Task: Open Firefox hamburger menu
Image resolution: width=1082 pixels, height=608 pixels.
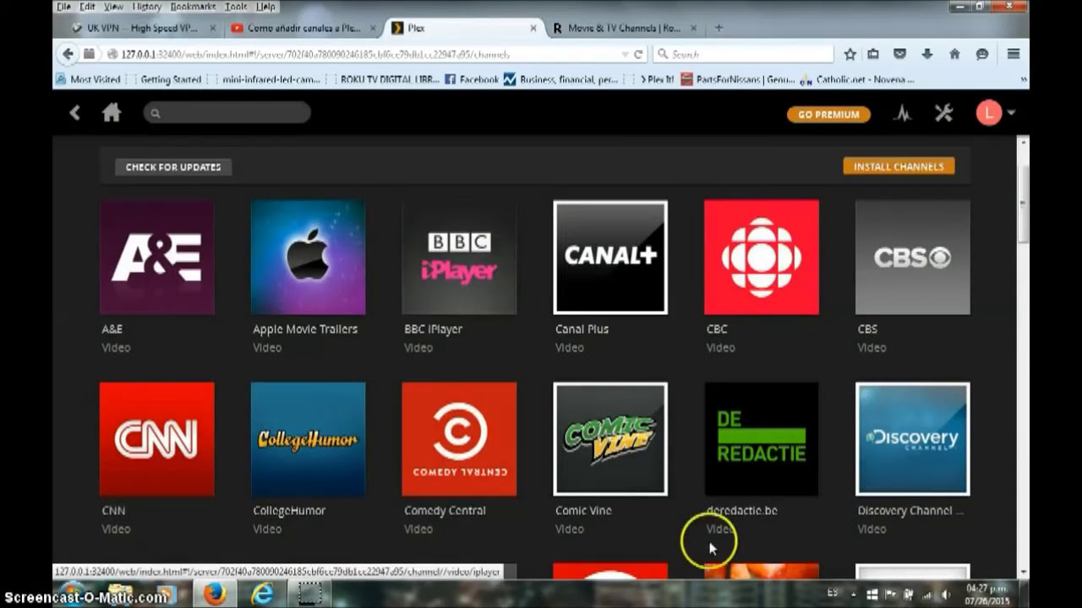Action: pyautogui.click(x=1013, y=54)
